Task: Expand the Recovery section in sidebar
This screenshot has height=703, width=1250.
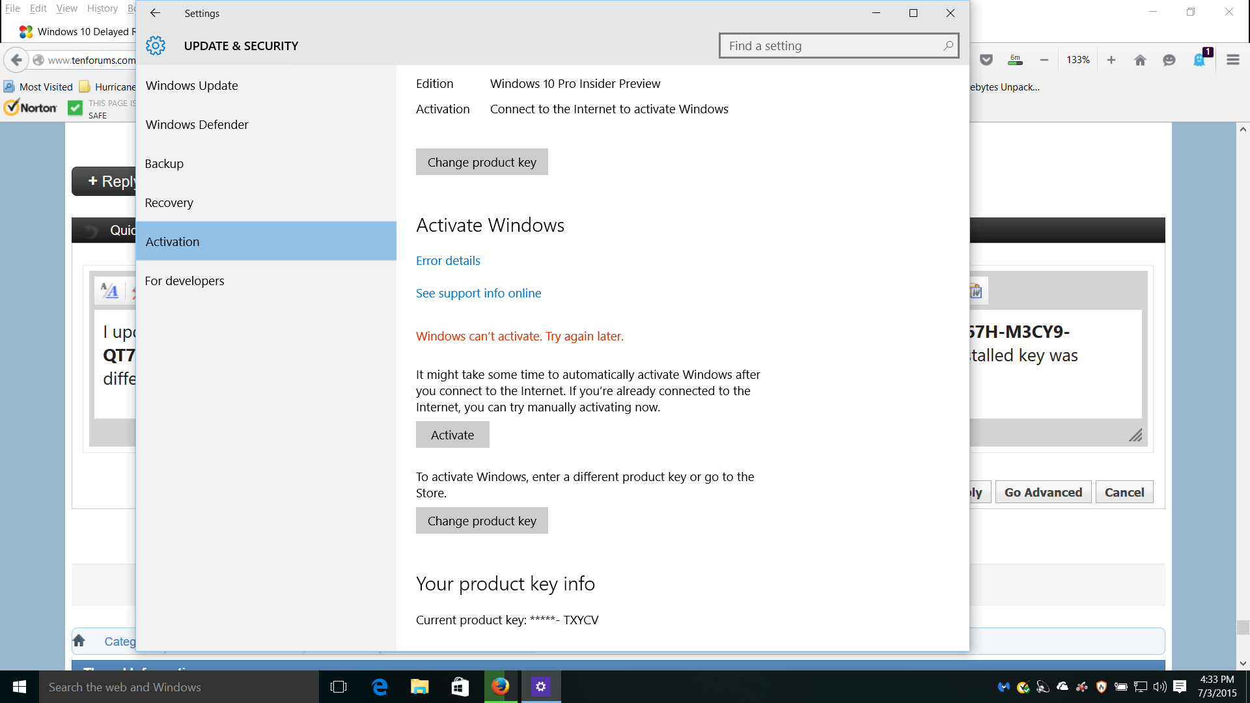Action: click(x=169, y=202)
